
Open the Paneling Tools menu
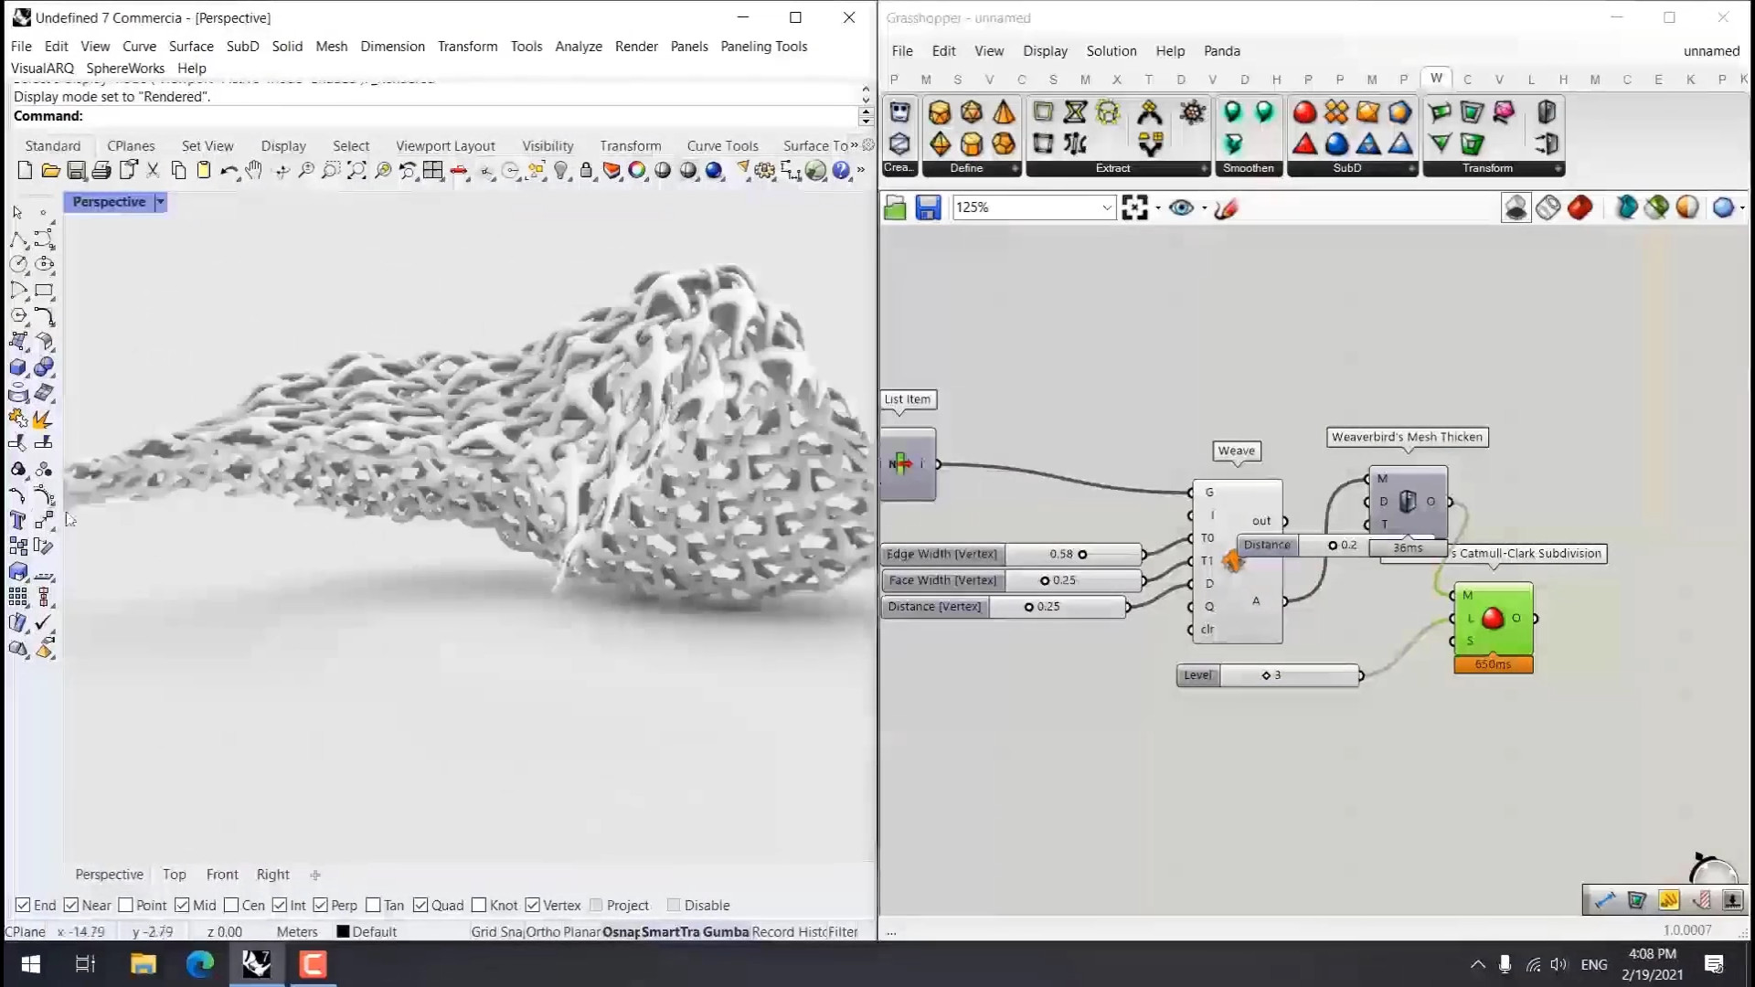click(763, 47)
